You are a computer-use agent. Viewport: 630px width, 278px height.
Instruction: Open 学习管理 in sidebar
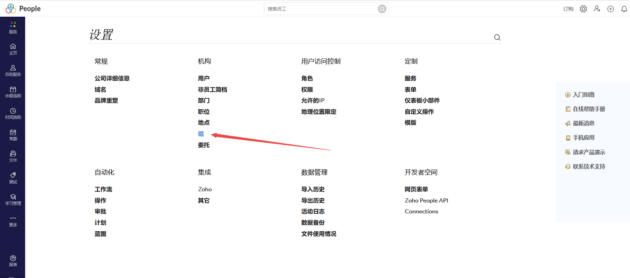tap(13, 199)
